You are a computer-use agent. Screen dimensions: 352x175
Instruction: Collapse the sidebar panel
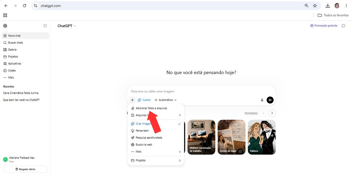point(45,26)
